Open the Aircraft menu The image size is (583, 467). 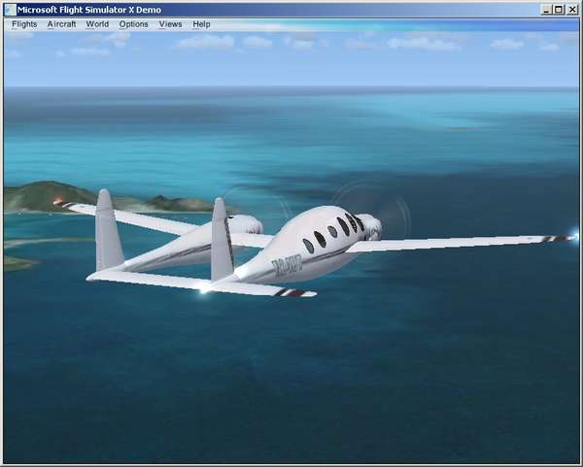[x=61, y=24]
